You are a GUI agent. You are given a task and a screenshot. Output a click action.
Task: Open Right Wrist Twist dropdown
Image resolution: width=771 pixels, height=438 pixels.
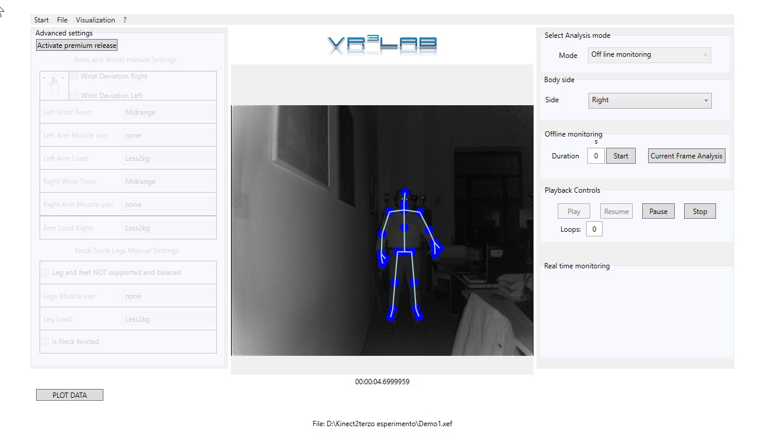pyautogui.click(x=168, y=181)
